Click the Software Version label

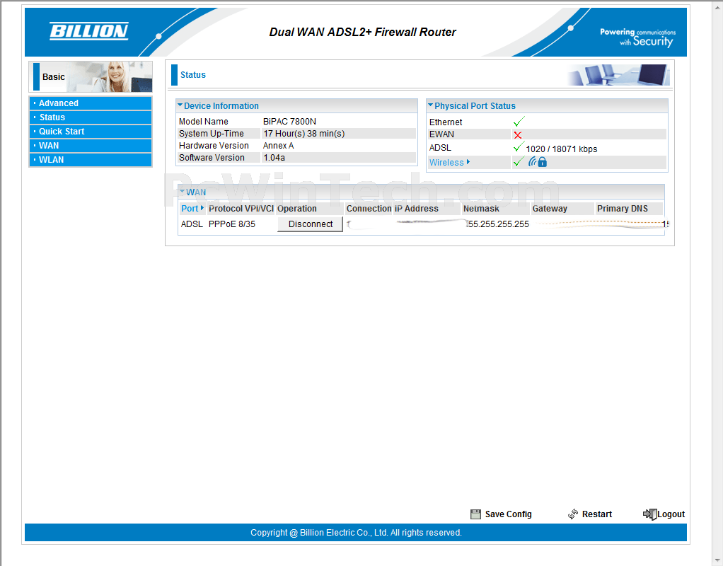click(x=212, y=157)
